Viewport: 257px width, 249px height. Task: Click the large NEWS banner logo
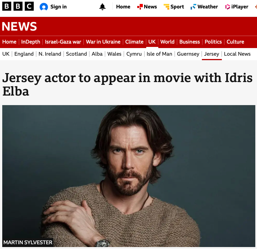(x=19, y=26)
